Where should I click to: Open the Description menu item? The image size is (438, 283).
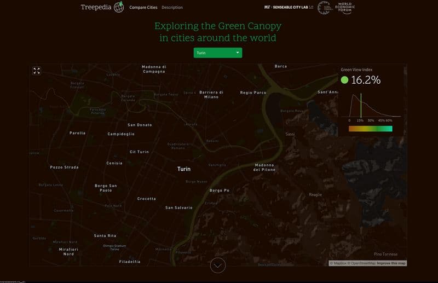pyautogui.click(x=172, y=8)
